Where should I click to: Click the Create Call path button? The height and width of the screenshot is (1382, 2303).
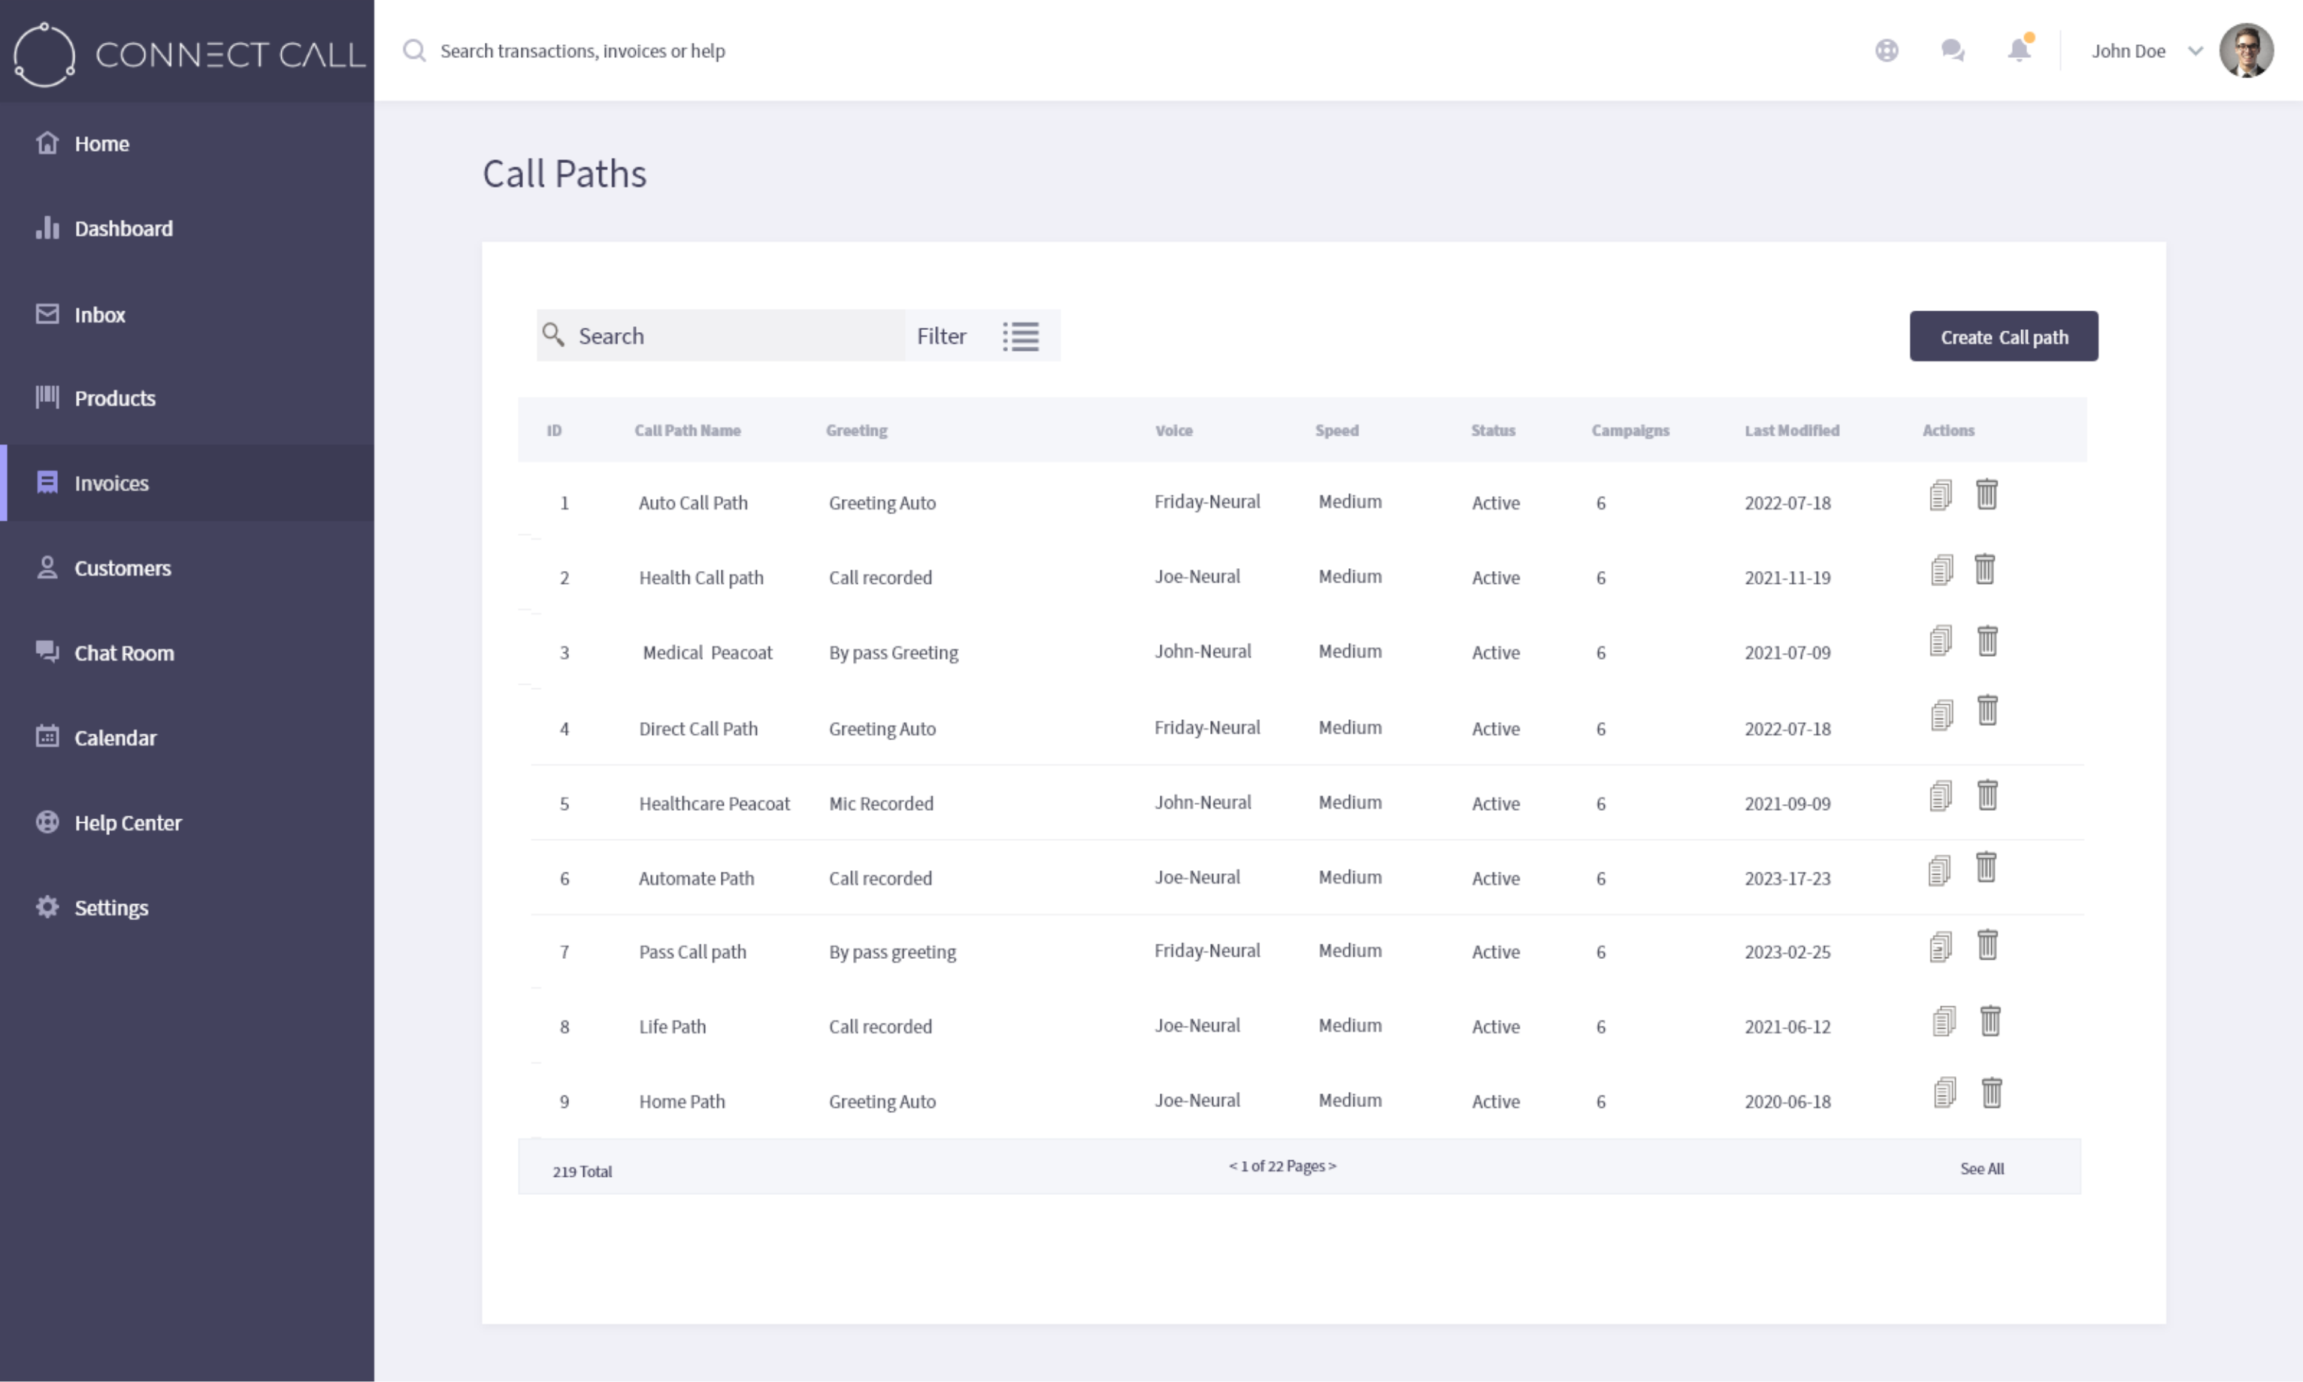(2003, 336)
